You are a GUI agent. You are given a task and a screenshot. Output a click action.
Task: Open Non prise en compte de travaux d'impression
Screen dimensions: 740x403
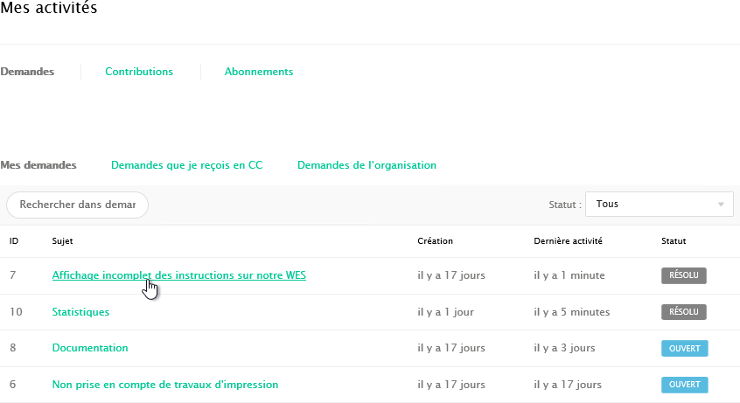[x=165, y=385]
